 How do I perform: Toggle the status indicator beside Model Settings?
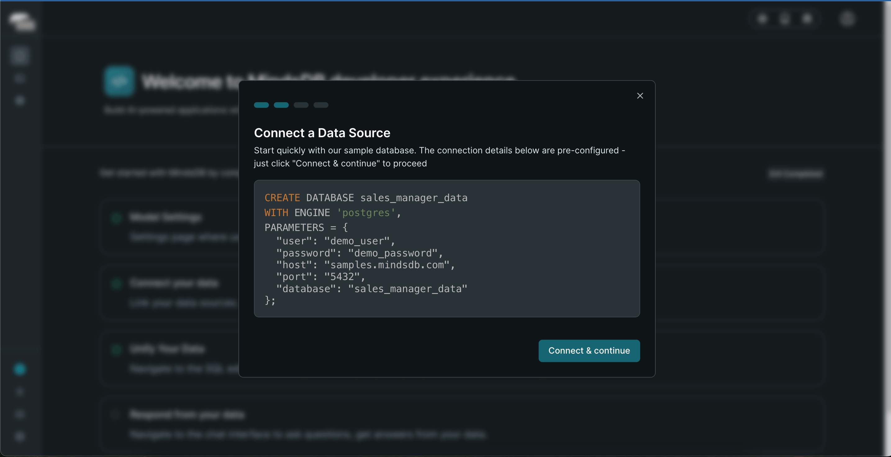[x=116, y=218]
